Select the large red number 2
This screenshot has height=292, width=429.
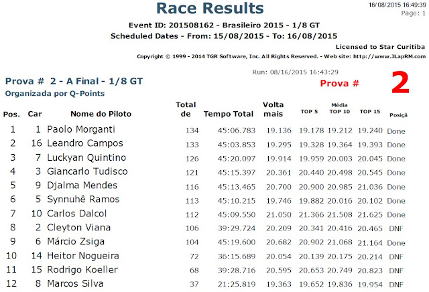pos(400,82)
